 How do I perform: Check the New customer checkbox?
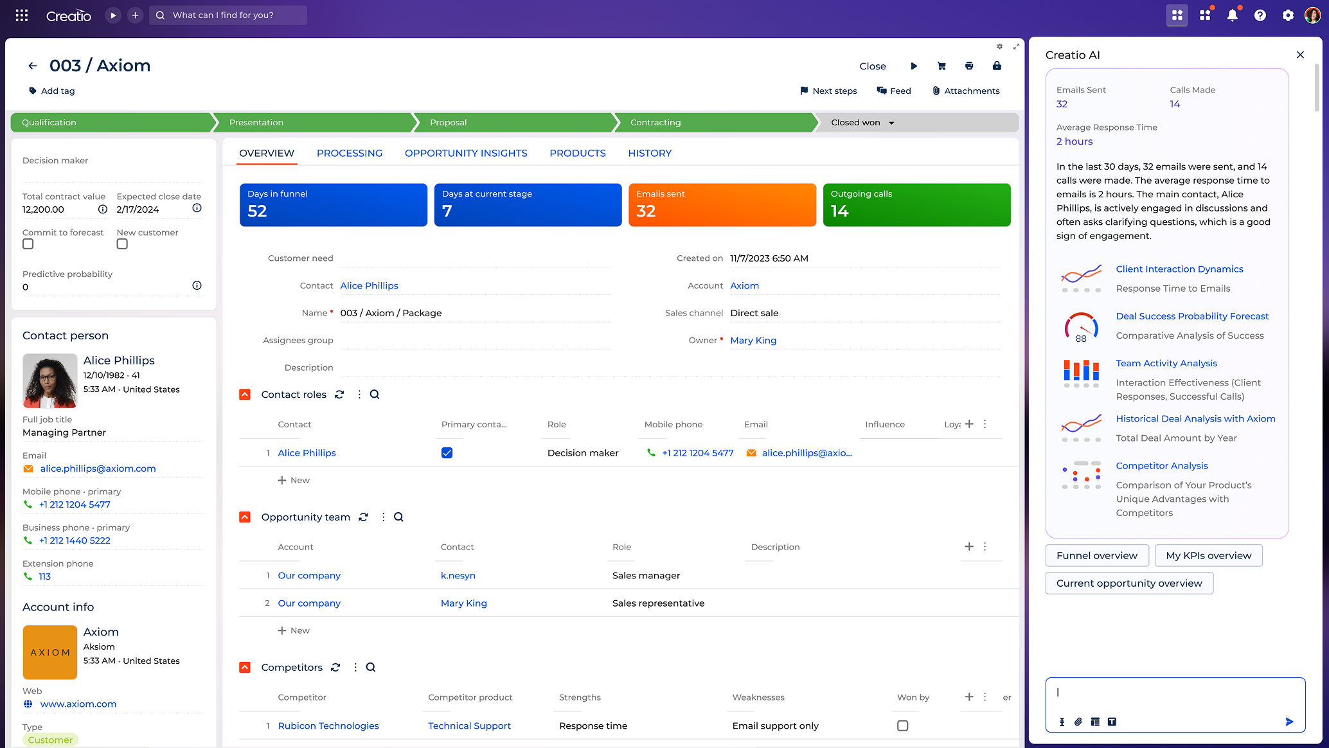(122, 244)
